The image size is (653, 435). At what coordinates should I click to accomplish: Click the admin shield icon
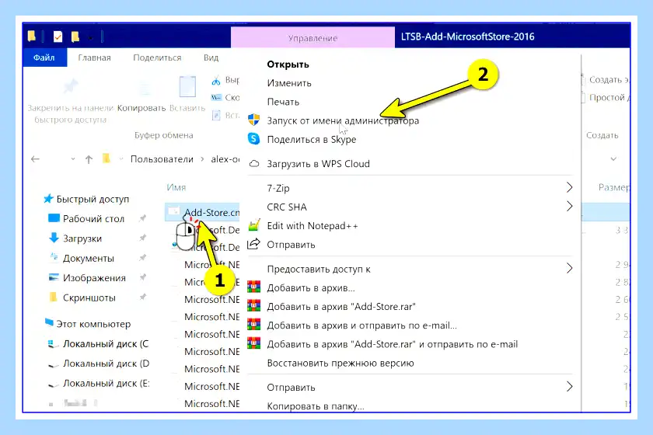(253, 120)
